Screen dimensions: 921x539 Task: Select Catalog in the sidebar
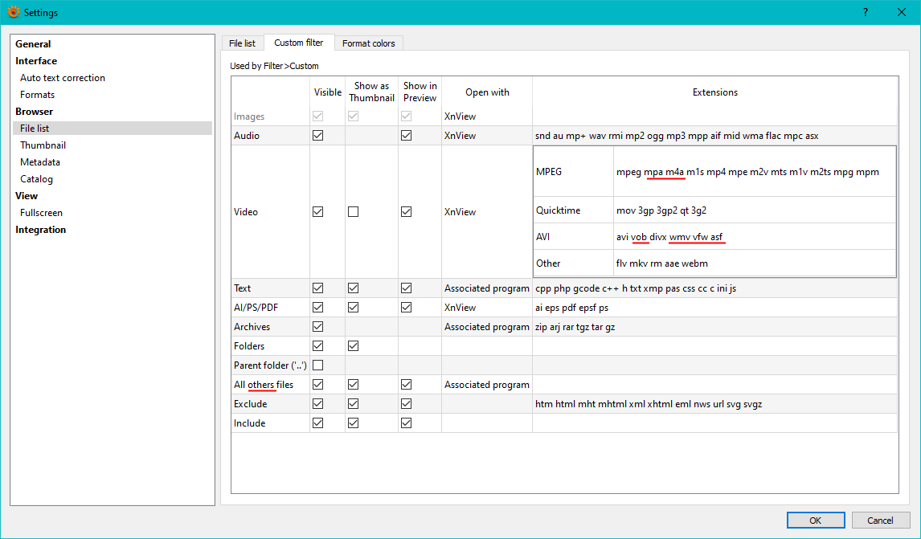coord(37,179)
